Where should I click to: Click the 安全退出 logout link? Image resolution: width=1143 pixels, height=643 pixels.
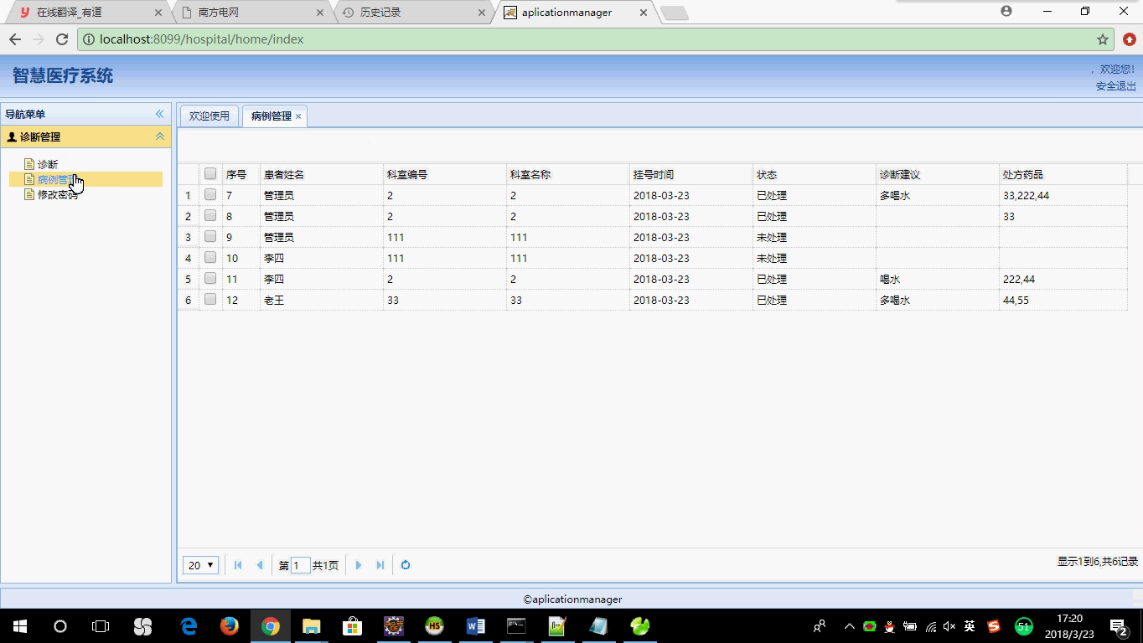click(x=1115, y=86)
